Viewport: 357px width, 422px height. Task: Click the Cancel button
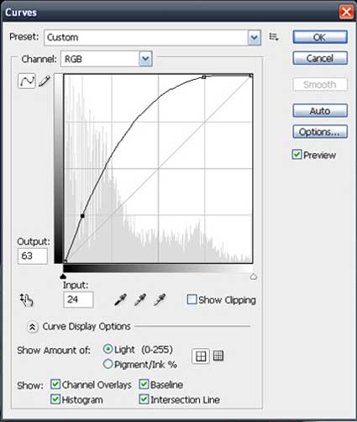pyautogui.click(x=320, y=58)
